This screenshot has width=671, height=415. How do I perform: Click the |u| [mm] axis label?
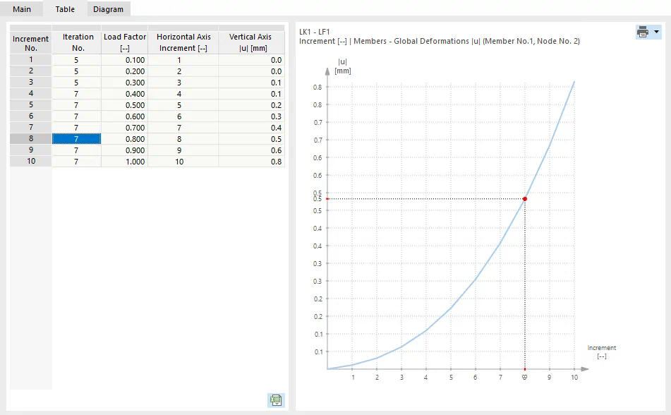343,66
